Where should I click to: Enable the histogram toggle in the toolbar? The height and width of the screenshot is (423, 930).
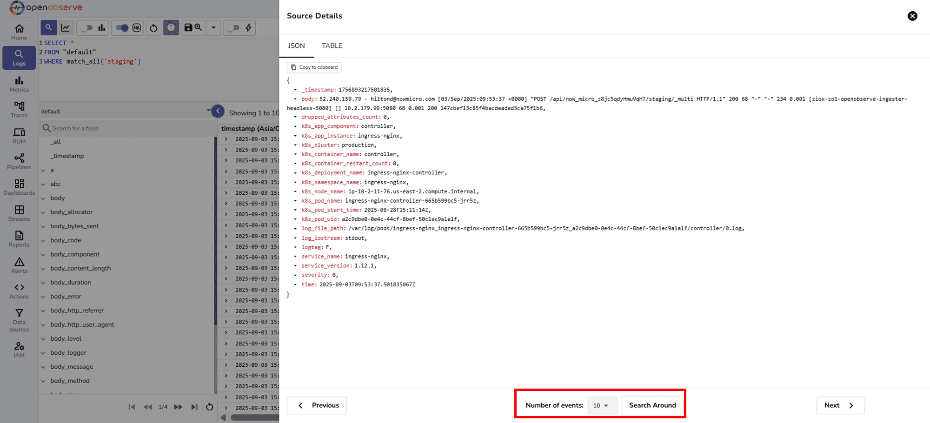click(x=86, y=27)
